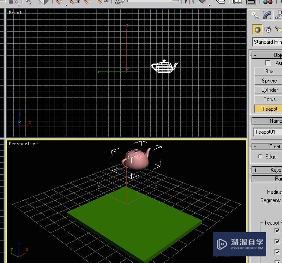
Task: Click the Segments parameter label
Action: [x=271, y=200]
